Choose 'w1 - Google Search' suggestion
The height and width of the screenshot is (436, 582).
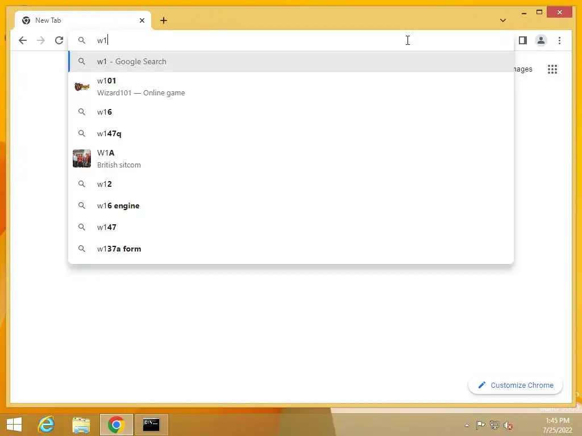pyautogui.click(x=291, y=61)
